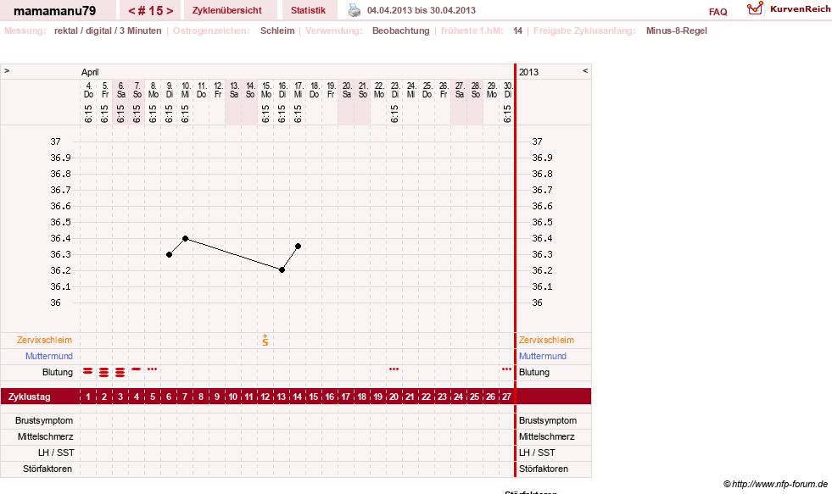
Task: Click the spotting dots on cycle day 5
Action: (153, 369)
